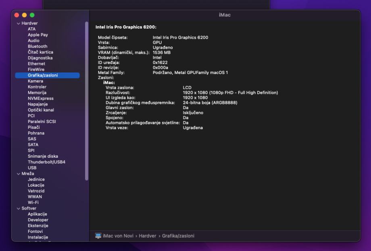Open Ekstenzije entry
371x251 pixels.
point(38,226)
